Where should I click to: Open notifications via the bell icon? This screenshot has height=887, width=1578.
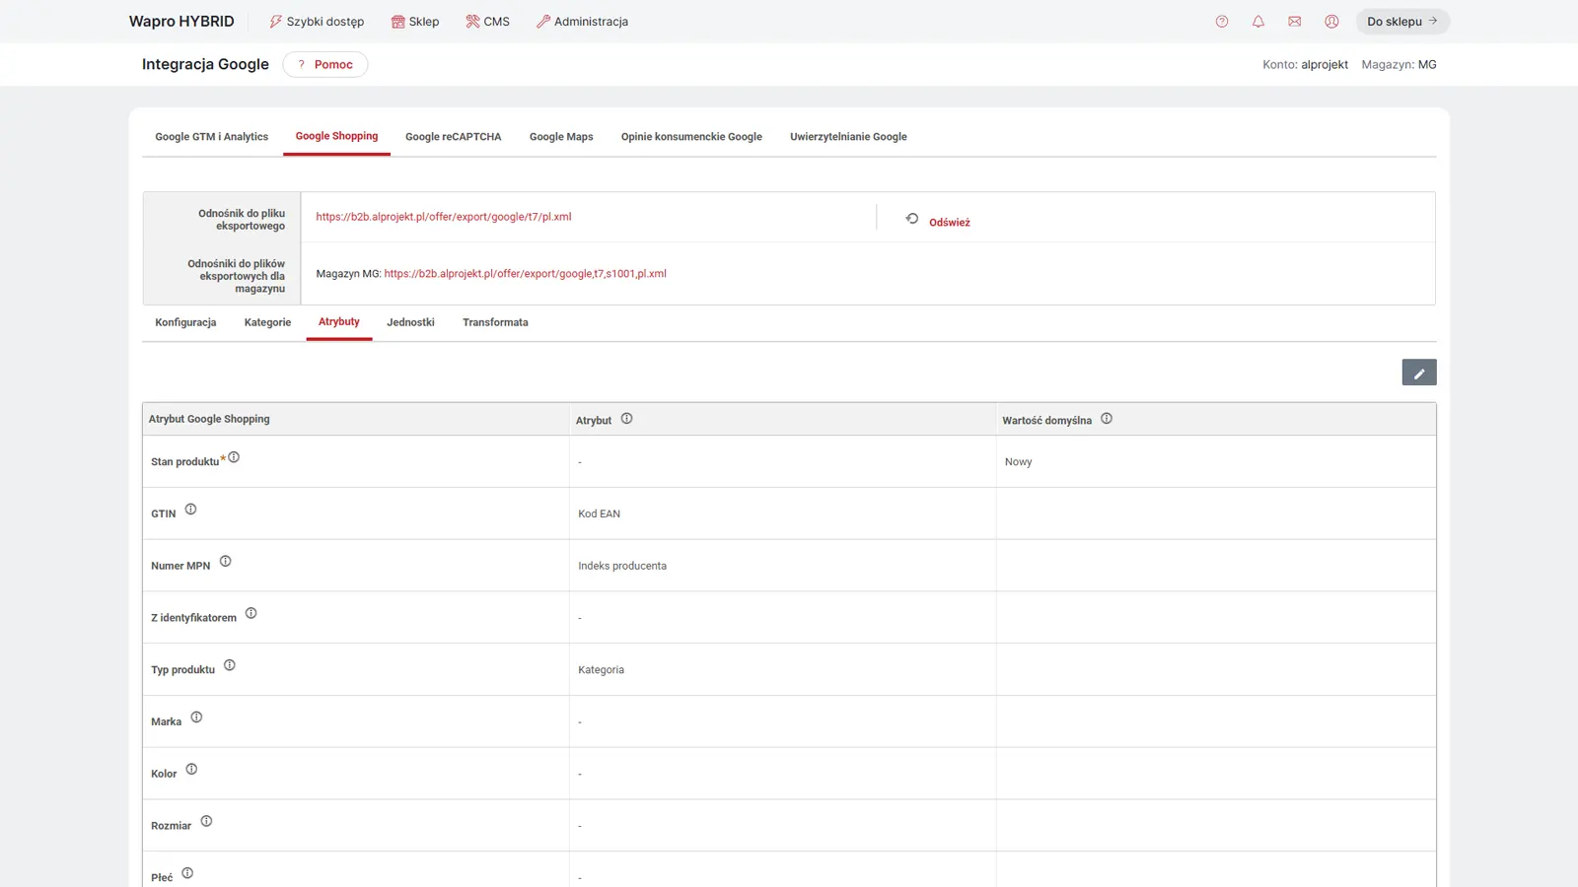tap(1258, 21)
